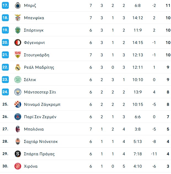Click the Bologna red-blue crest icon
Image resolution: width=171 pixels, height=174 pixels.
click(x=18, y=129)
